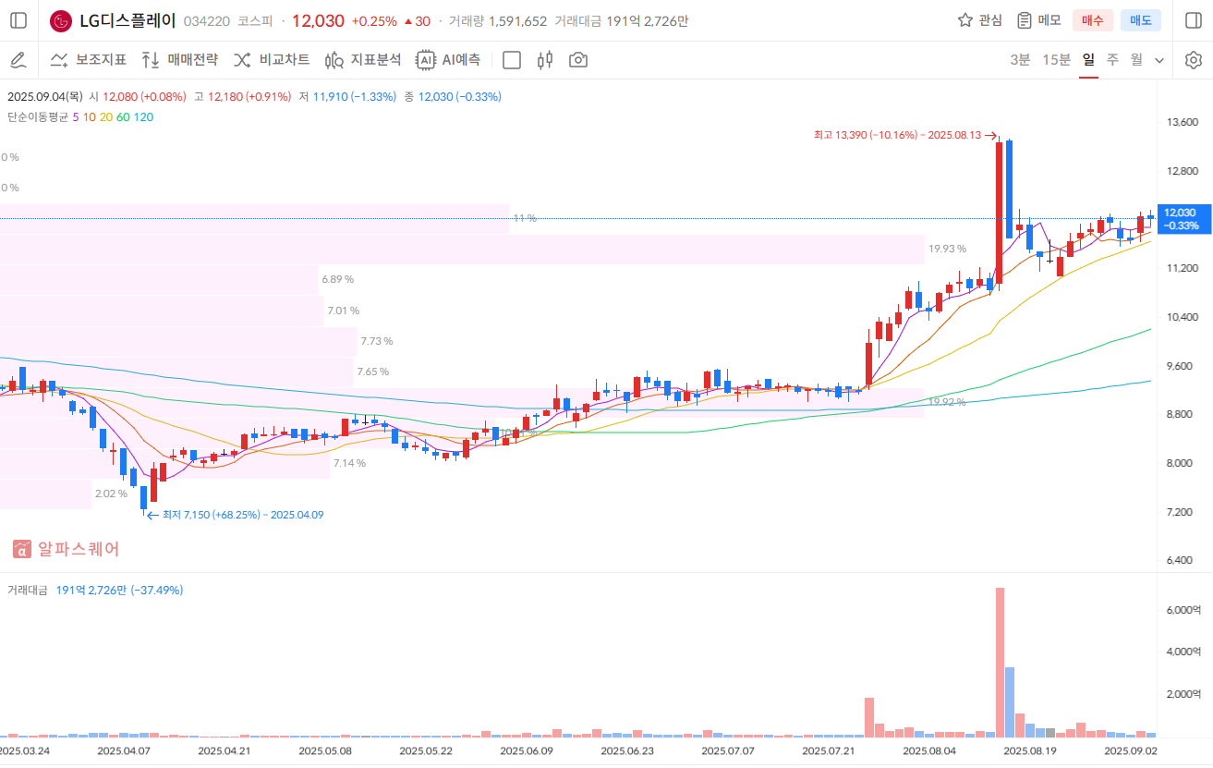
Task: Open chart settings gear icon
Action: tap(1194, 60)
